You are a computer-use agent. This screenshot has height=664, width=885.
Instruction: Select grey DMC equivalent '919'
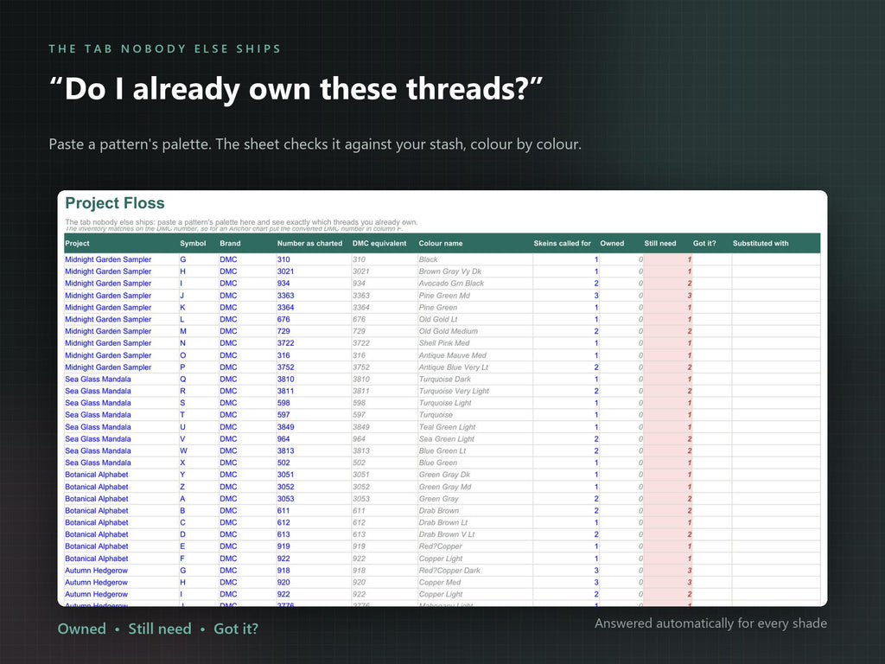coord(359,546)
